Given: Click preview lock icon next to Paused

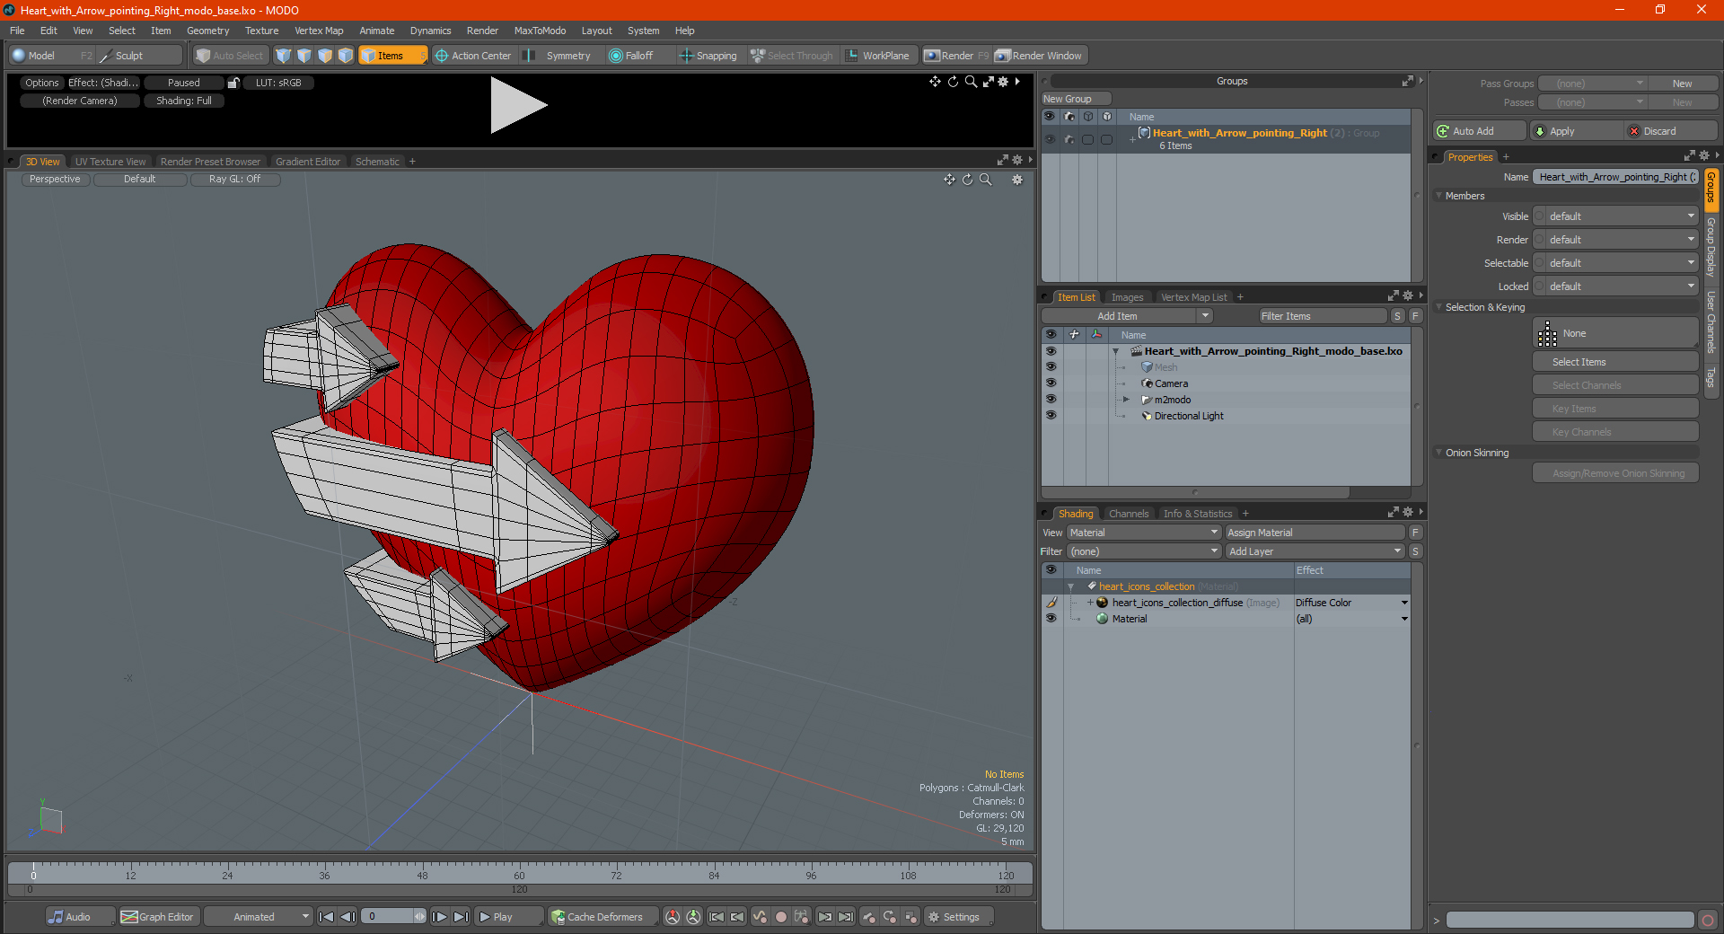Looking at the screenshot, I should click(233, 83).
